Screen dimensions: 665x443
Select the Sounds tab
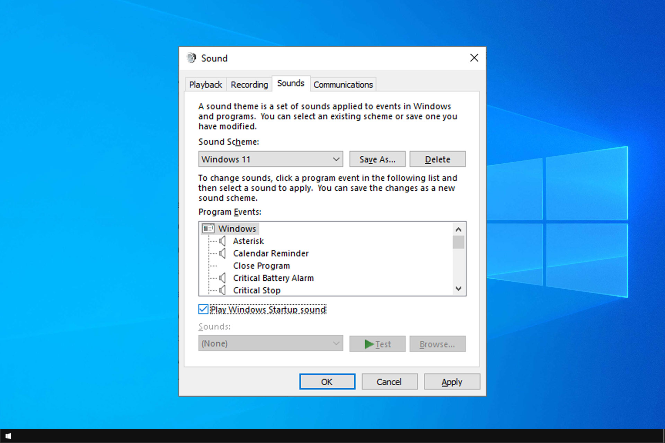[x=291, y=83]
